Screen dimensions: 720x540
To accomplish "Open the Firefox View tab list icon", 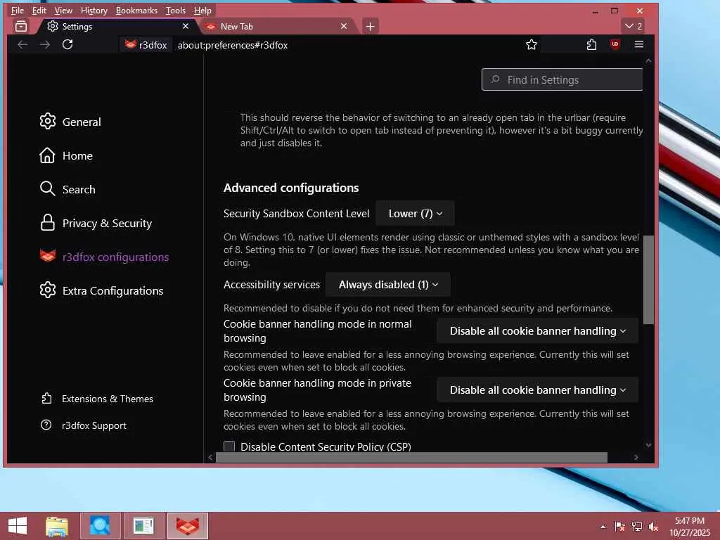I will [21, 26].
